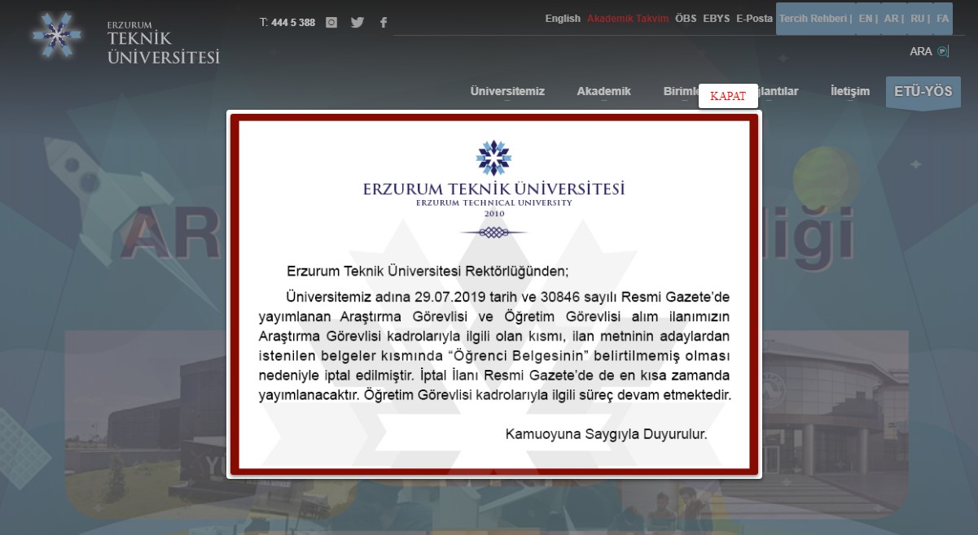This screenshot has height=535, width=978.
Task: Open the Akademik Takvim link
Action: 628,19
